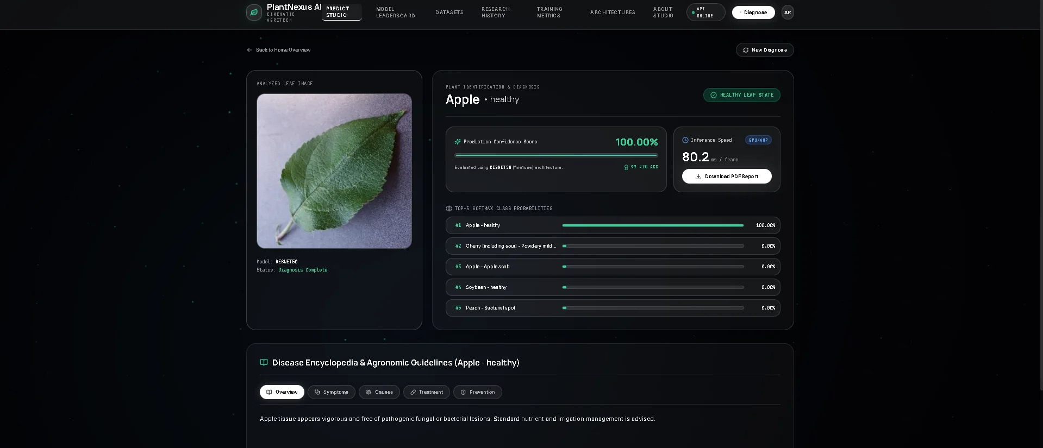Switch to the Symptoms tab
The image size is (1043, 448).
(332, 392)
